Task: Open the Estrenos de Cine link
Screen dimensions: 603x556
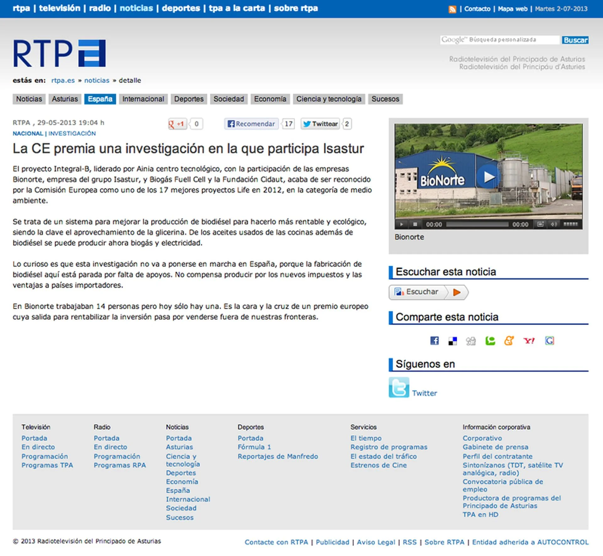Action: 378,465
